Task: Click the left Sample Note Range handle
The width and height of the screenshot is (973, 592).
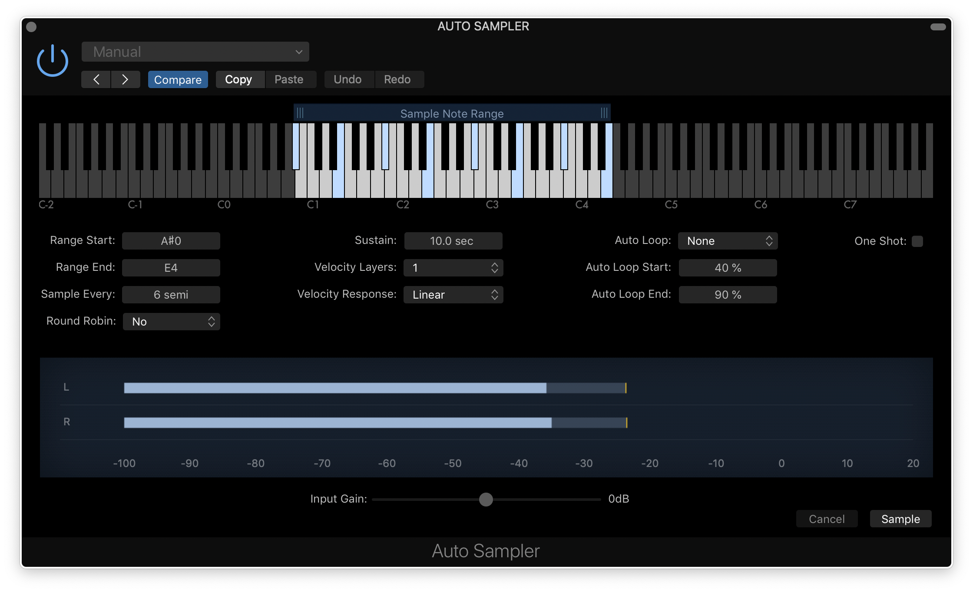Action: pyautogui.click(x=301, y=112)
